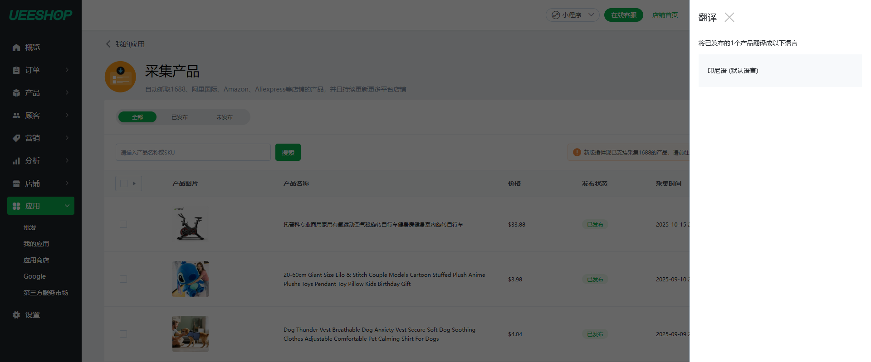
Task: Click the orders clipboard icon
Action: [x=16, y=70]
